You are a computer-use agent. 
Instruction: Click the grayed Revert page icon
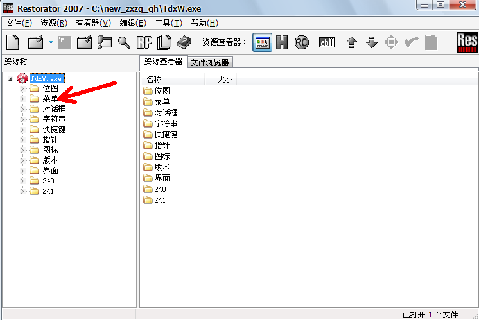431,42
